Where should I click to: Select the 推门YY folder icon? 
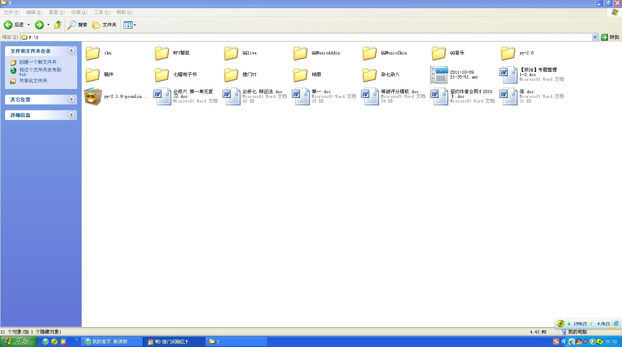231,75
